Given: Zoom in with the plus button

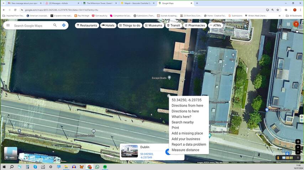Looking at the screenshot, I should click(x=298, y=147).
